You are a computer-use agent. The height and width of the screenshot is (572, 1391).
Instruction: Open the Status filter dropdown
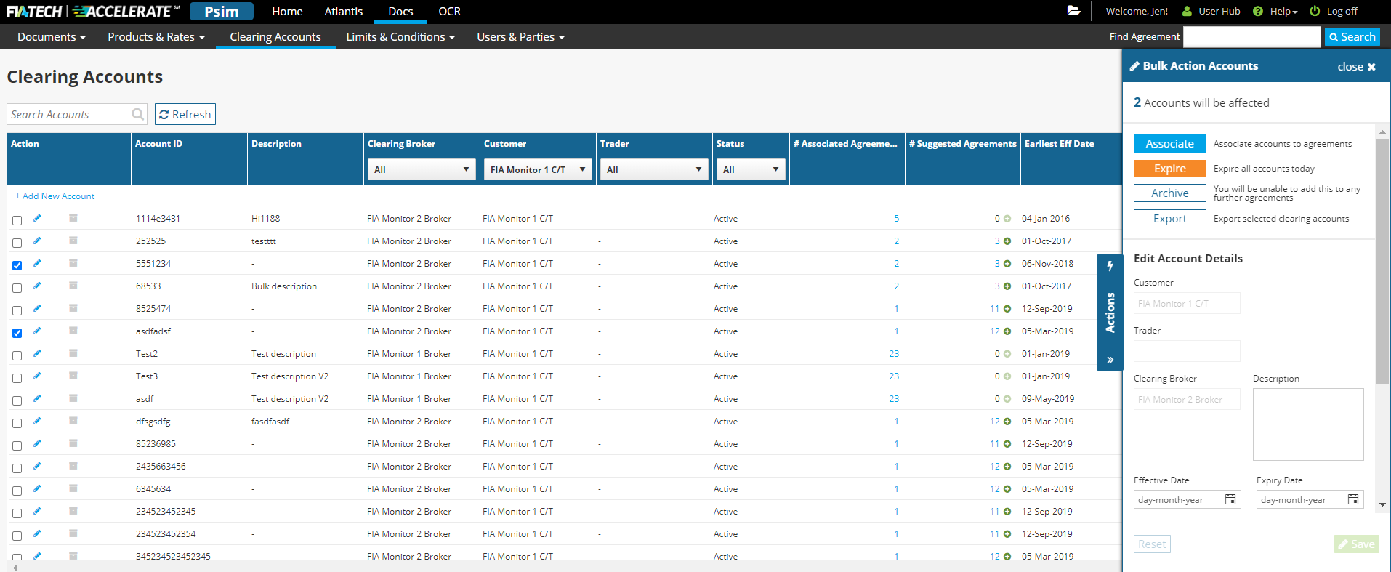[751, 169]
